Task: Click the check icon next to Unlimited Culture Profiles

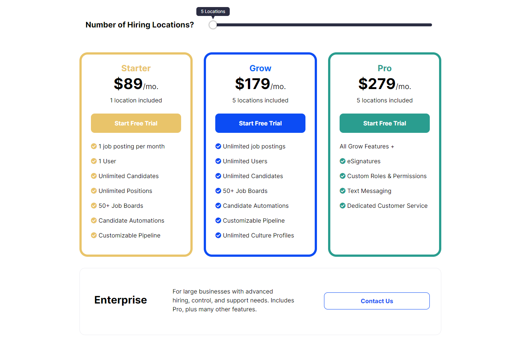Action: [218, 235]
